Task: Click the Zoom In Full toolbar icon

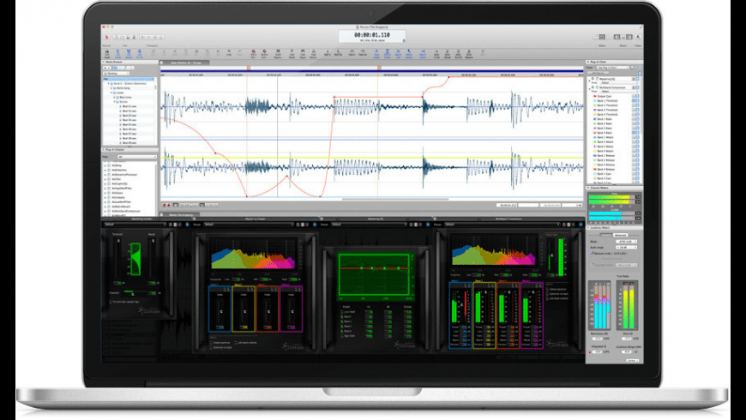Action: 436,53
